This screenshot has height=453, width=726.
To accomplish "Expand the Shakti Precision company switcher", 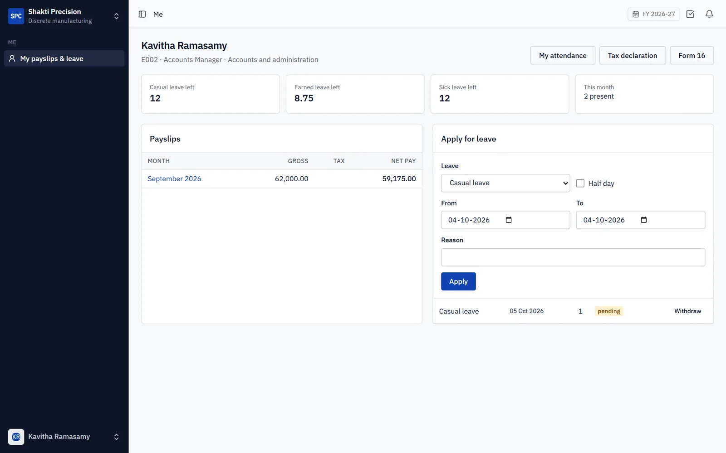I will 116,16.
